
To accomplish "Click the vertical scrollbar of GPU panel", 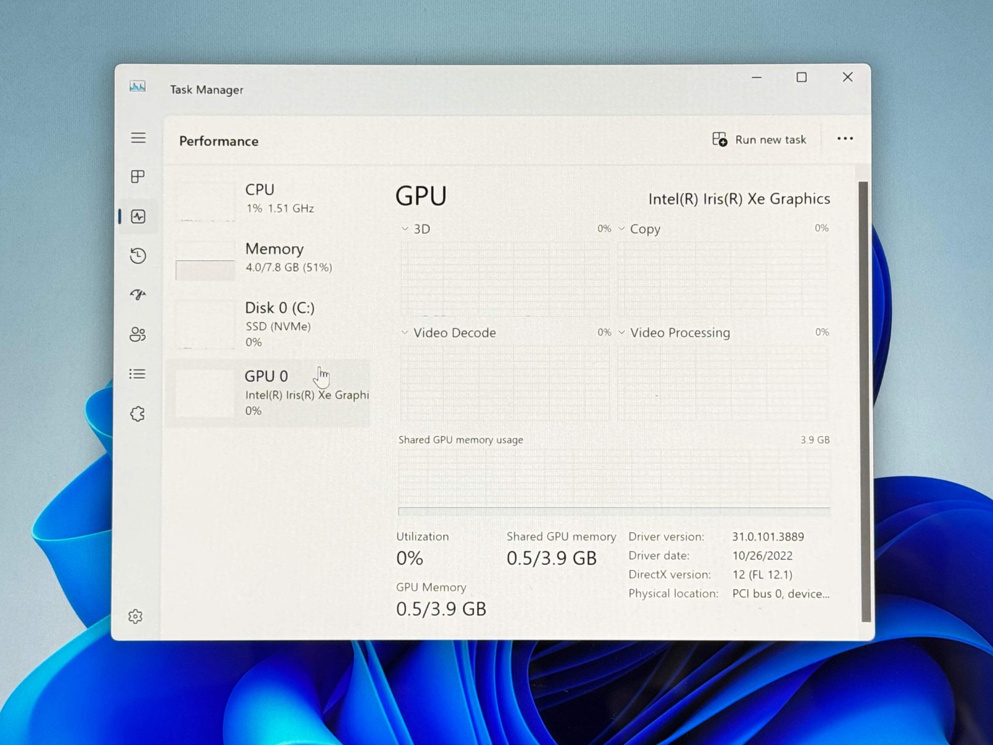I will click(865, 401).
